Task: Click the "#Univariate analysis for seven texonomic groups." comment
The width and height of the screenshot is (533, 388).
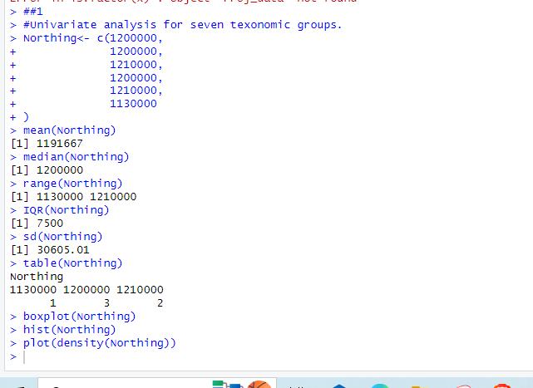Action: (x=183, y=25)
